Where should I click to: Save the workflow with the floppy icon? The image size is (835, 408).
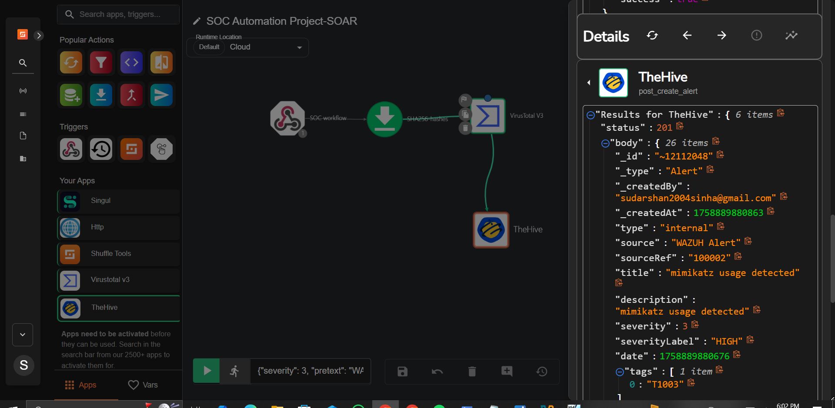pos(402,372)
